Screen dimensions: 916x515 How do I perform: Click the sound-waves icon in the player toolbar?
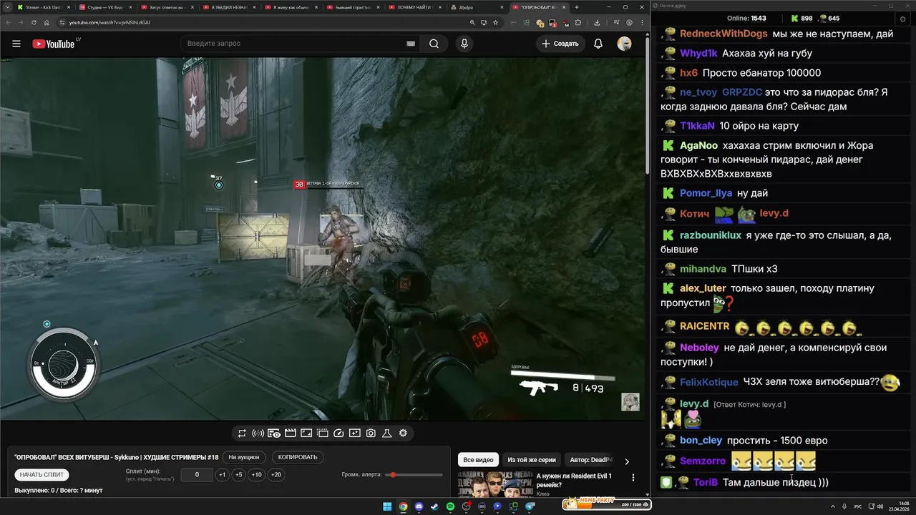(x=258, y=433)
